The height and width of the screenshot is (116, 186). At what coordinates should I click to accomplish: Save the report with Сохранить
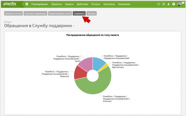79,14
